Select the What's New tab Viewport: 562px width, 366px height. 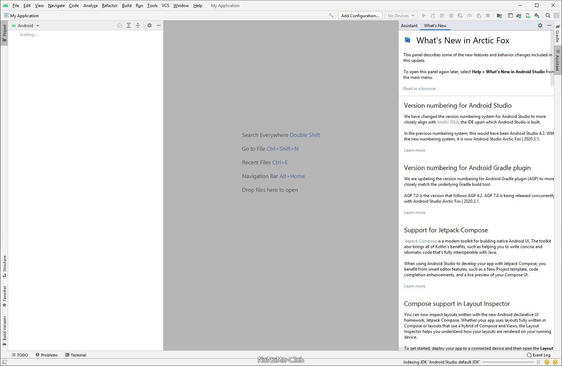click(x=435, y=25)
